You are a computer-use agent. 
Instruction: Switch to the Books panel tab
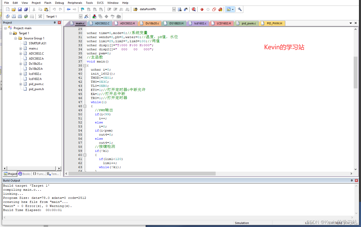tap(24, 174)
